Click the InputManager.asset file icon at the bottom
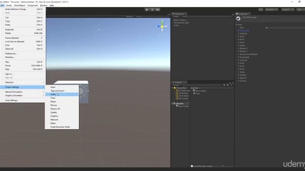The height and width of the screenshot is (171, 305). (192, 166)
